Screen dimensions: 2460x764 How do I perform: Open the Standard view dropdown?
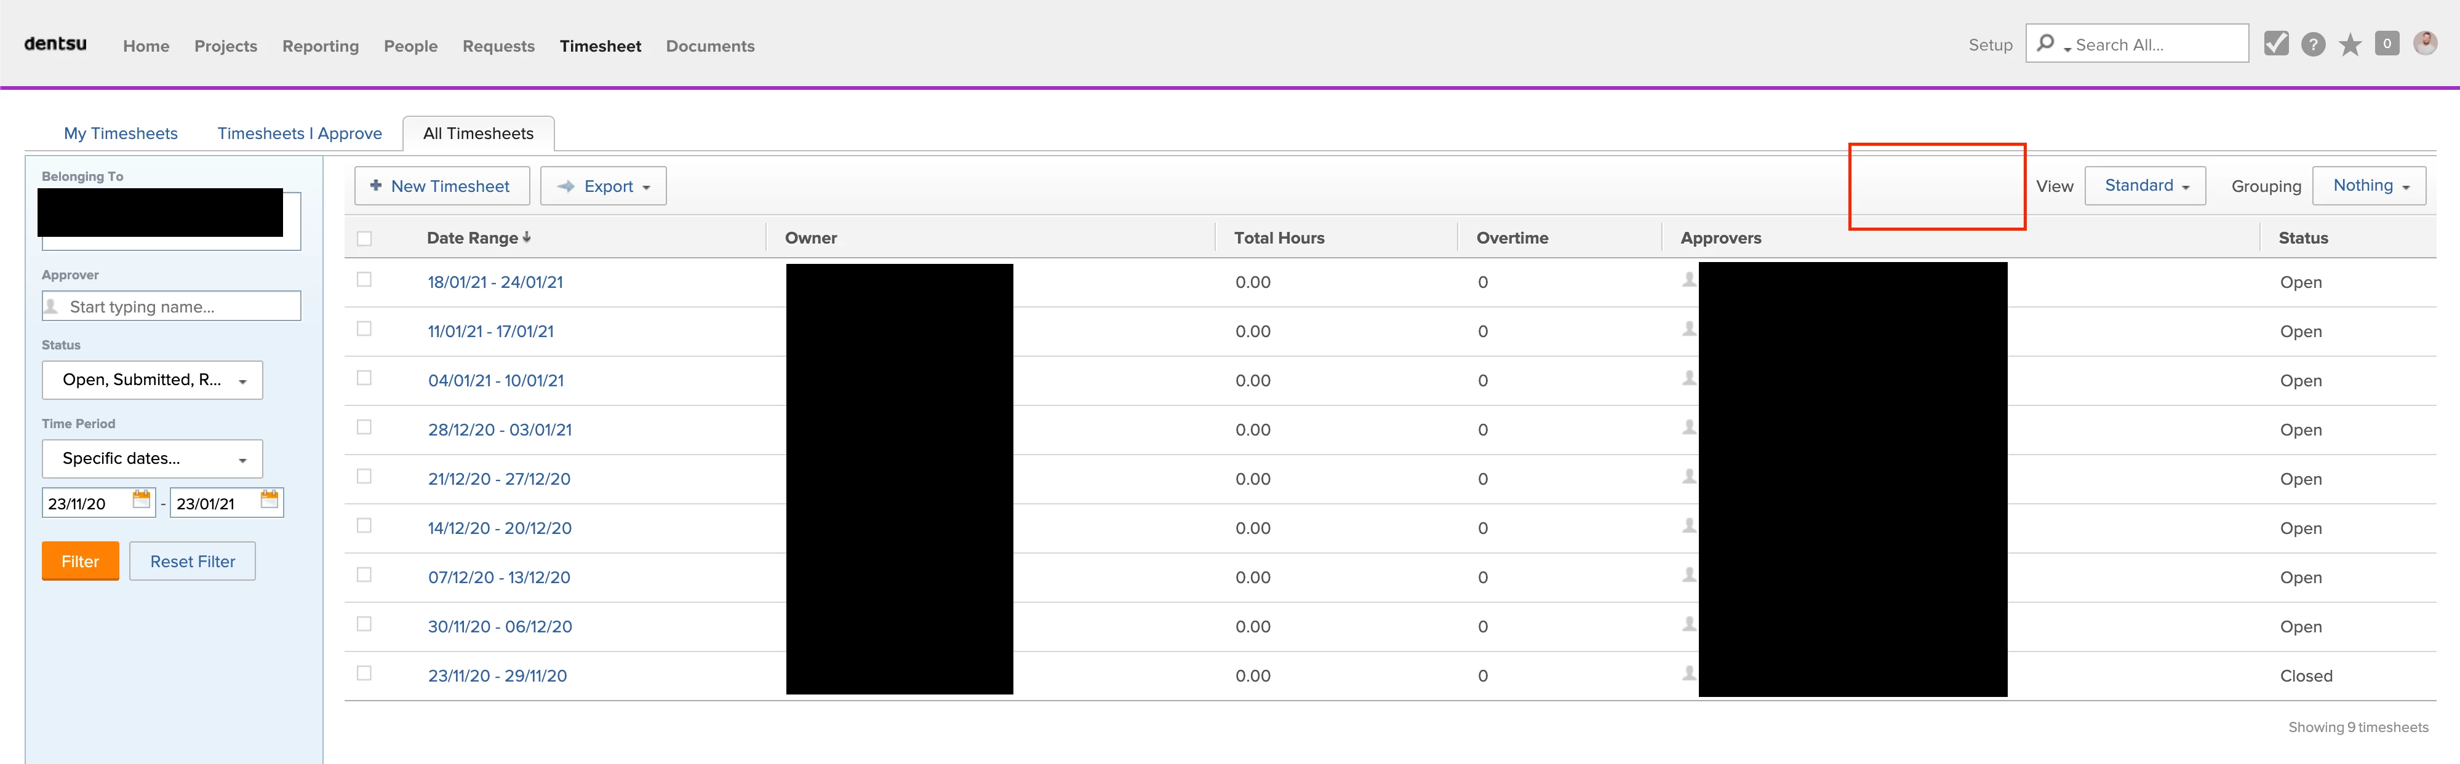(2145, 186)
